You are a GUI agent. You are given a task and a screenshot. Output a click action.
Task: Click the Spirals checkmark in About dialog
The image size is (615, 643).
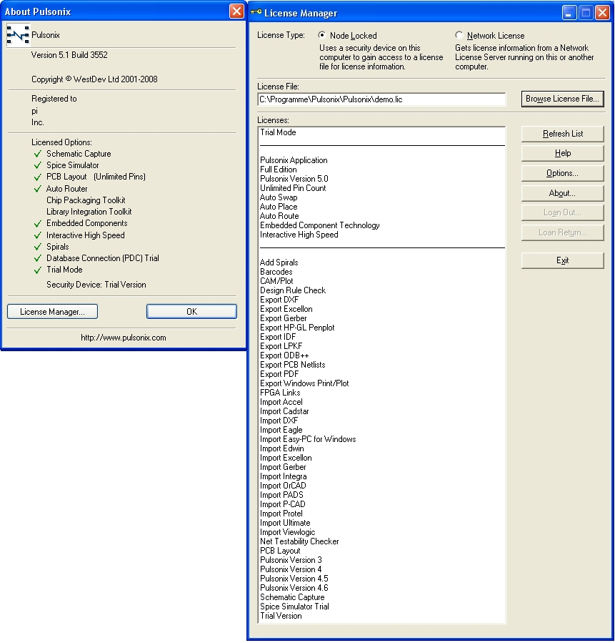tap(38, 247)
